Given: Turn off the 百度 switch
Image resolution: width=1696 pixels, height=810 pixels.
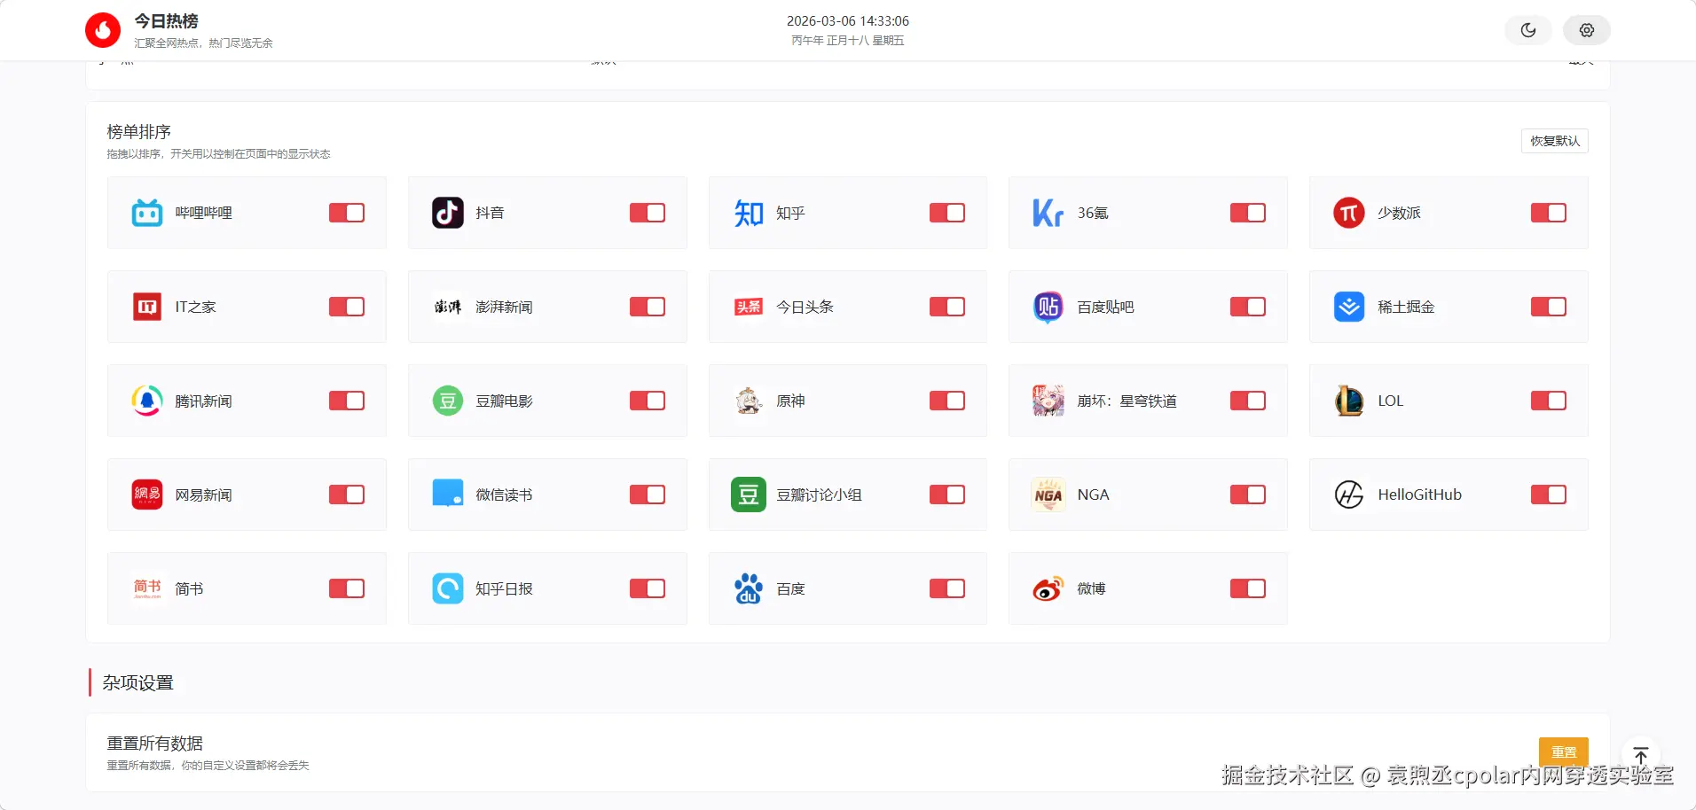Looking at the screenshot, I should click(x=947, y=588).
